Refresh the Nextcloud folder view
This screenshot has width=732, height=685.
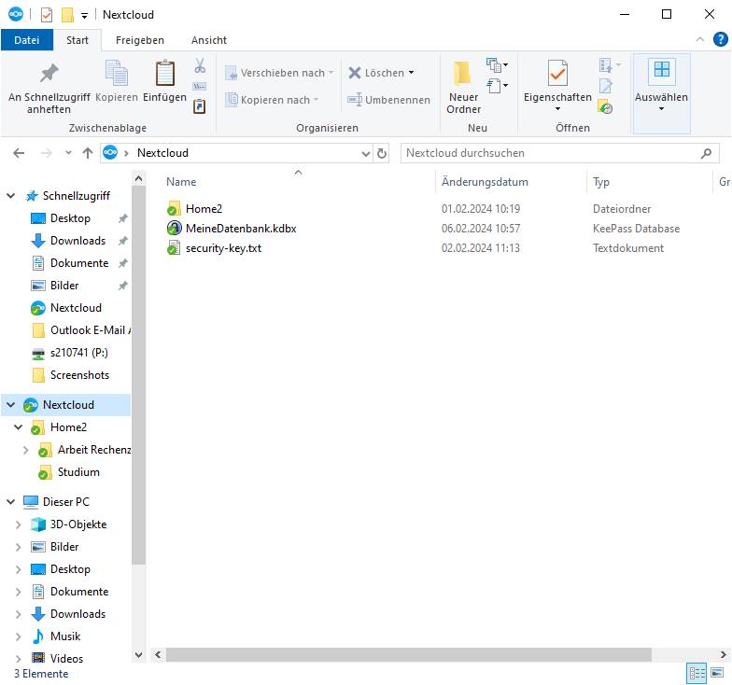381,153
